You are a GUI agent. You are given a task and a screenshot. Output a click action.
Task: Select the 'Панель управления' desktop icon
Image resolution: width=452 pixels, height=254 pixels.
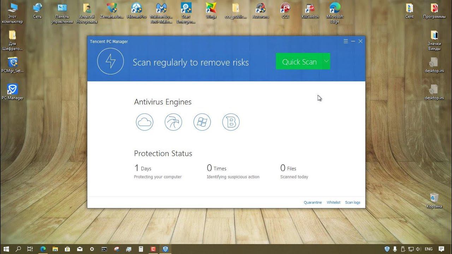[62, 13]
